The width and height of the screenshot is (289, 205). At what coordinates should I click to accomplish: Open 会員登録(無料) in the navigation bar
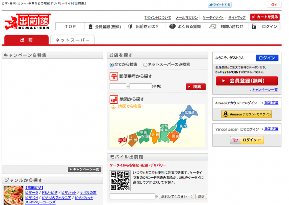tap(105, 27)
